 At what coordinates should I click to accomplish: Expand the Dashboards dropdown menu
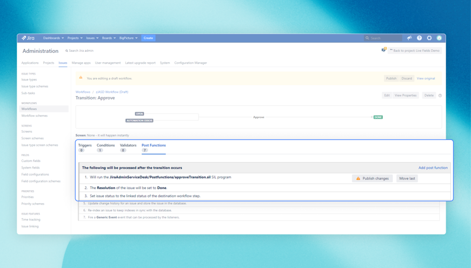53,38
